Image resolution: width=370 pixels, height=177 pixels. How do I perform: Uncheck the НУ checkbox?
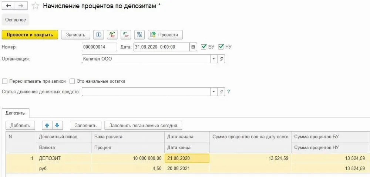pyautogui.click(x=221, y=47)
